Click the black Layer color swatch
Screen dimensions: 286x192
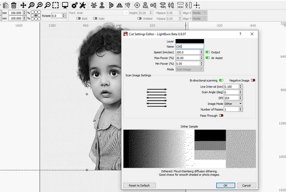point(190,41)
